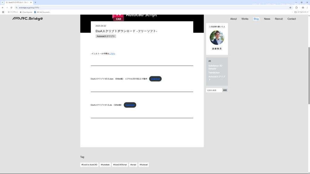Open the News menu item

coord(267,19)
